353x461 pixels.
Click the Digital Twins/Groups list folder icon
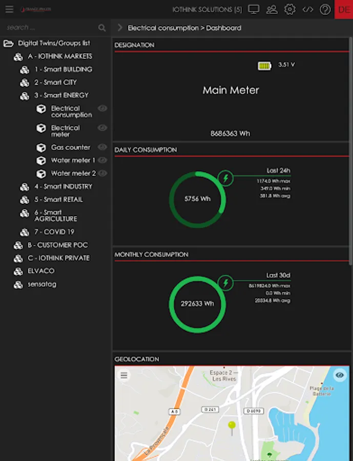(x=9, y=44)
